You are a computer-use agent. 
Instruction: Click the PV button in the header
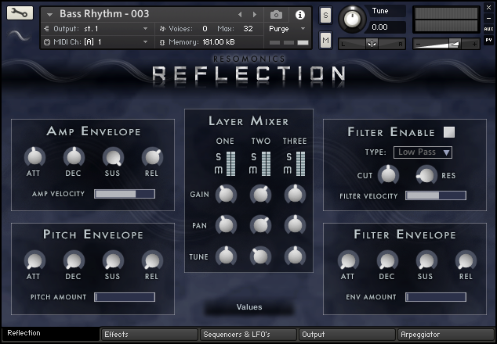pos(488,40)
